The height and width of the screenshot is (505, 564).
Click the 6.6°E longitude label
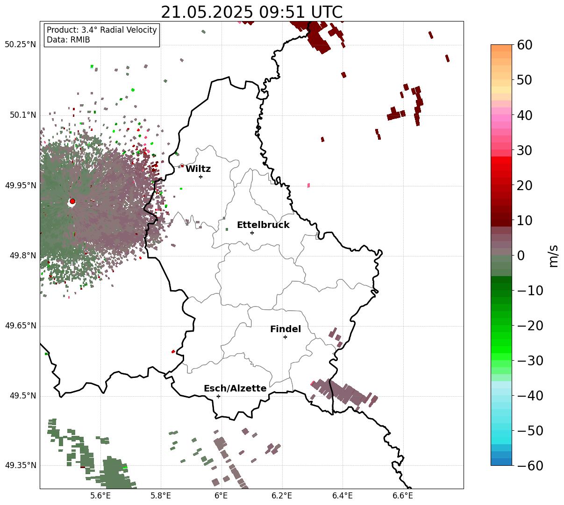[403, 496]
